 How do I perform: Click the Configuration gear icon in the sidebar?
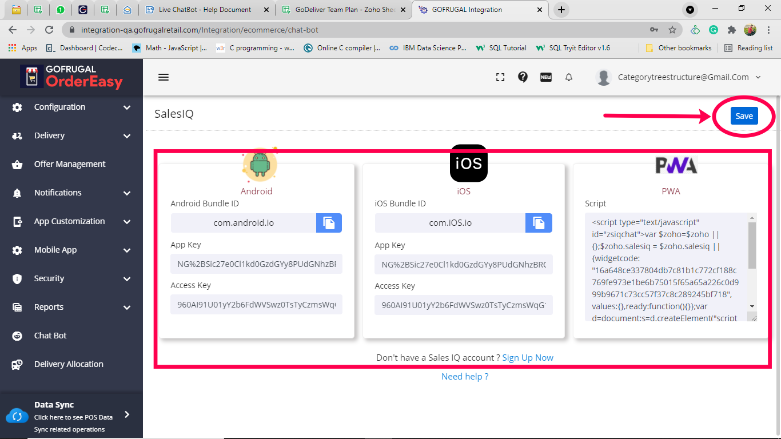click(x=17, y=107)
